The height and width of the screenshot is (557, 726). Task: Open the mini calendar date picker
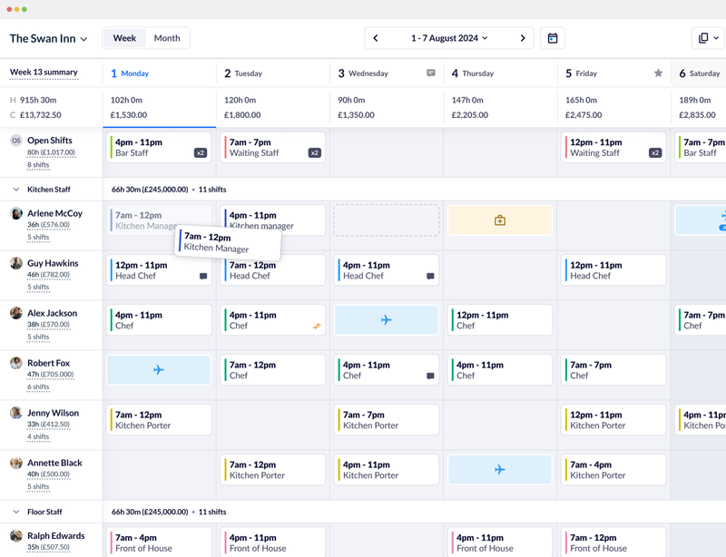(x=552, y=38)
